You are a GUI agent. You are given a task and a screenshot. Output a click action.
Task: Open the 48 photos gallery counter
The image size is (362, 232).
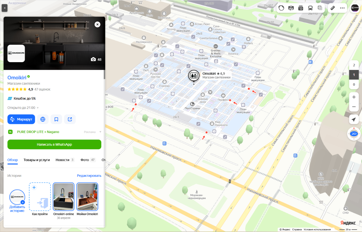point(96,59)
